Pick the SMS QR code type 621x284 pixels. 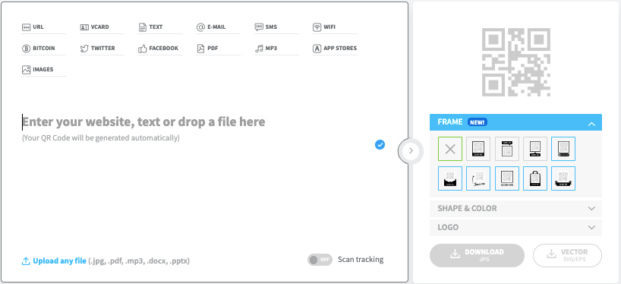276,27
